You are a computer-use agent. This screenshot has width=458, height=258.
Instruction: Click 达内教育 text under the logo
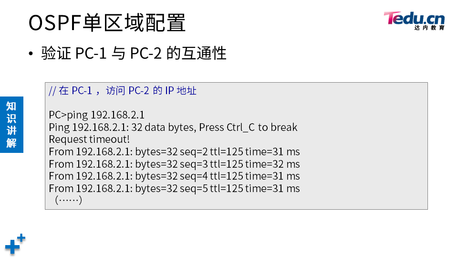[429, 28]
